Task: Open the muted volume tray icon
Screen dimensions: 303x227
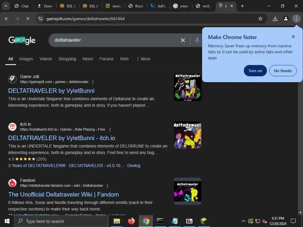Action: [265, 221]
